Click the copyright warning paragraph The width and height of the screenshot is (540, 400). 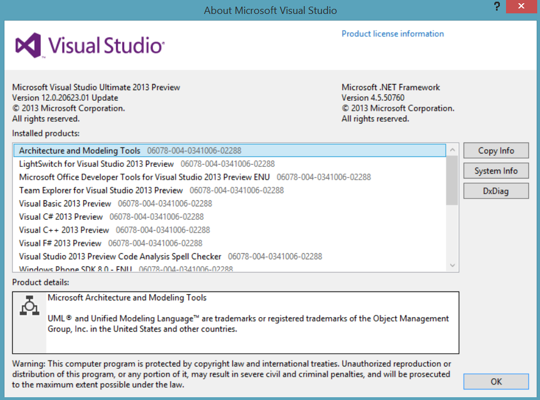[x=231, y=374]
